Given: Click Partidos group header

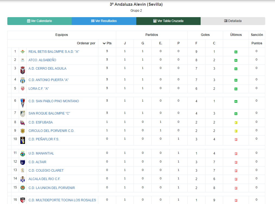Looking at the screenshot, I should click(x=152, y=35).
